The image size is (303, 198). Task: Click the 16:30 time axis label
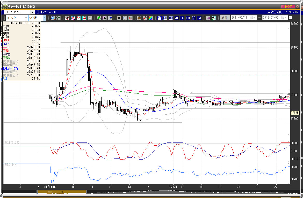(x=173, y=187)
